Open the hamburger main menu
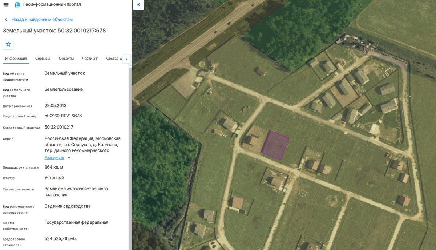The height and width of the screenshot is (250, 436). coord(6,5)
